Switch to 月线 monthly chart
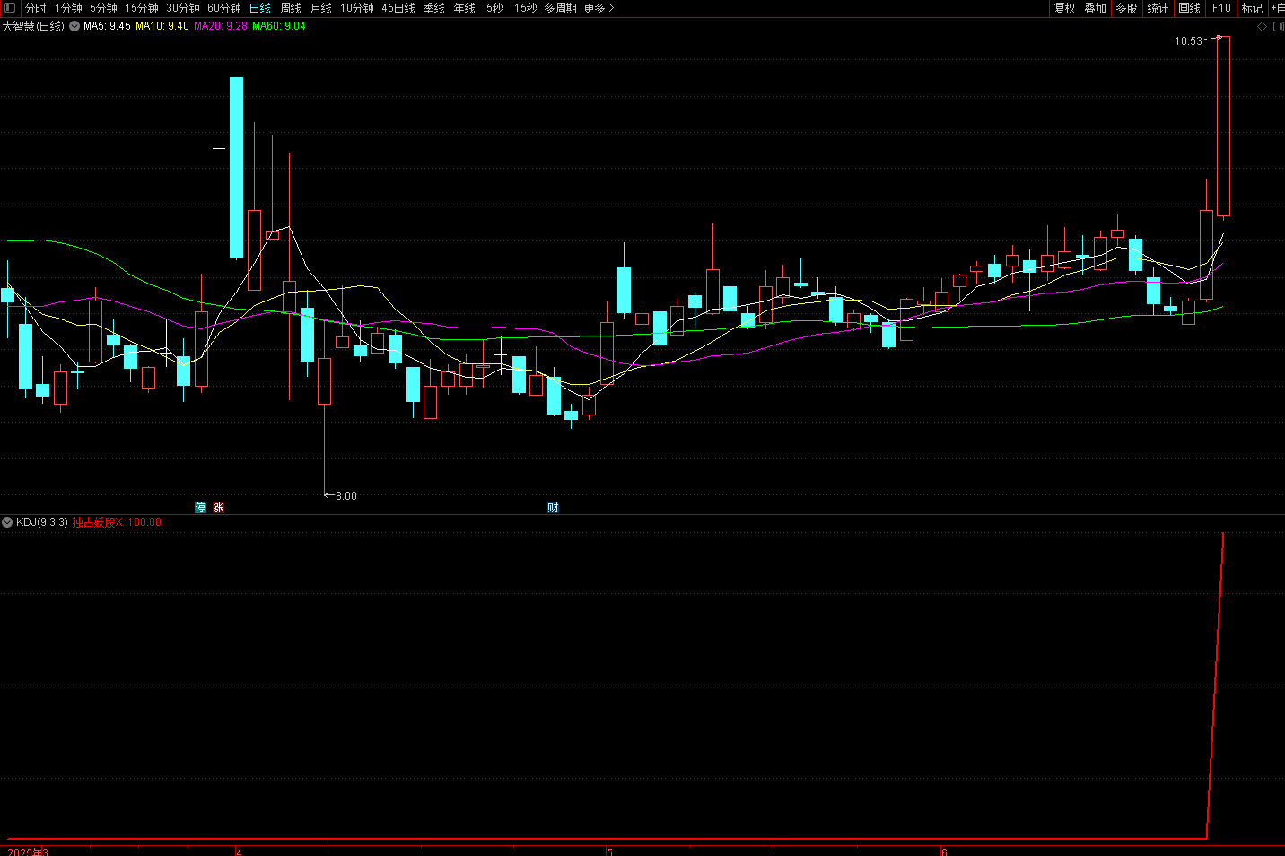The image size is (1285, 856). [x=321, y=8]
